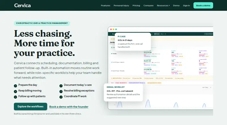Click the Document today's care text
227x125 pixels.
[78, 85]
